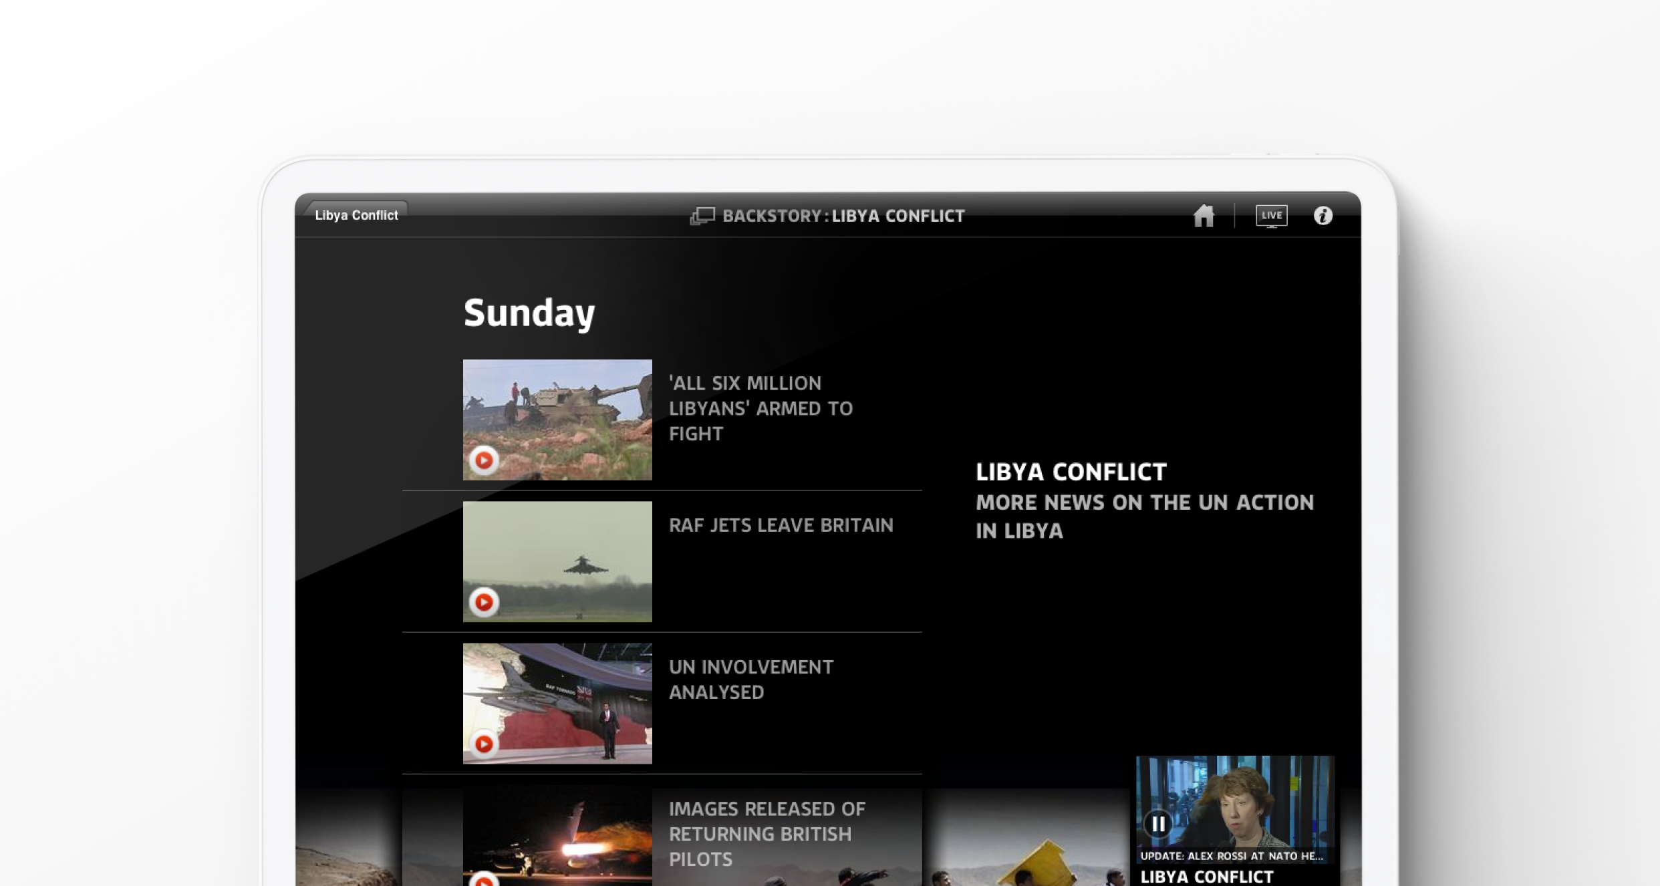Open RAF Jets Leave Britain headline

click(x=781, y=525)
